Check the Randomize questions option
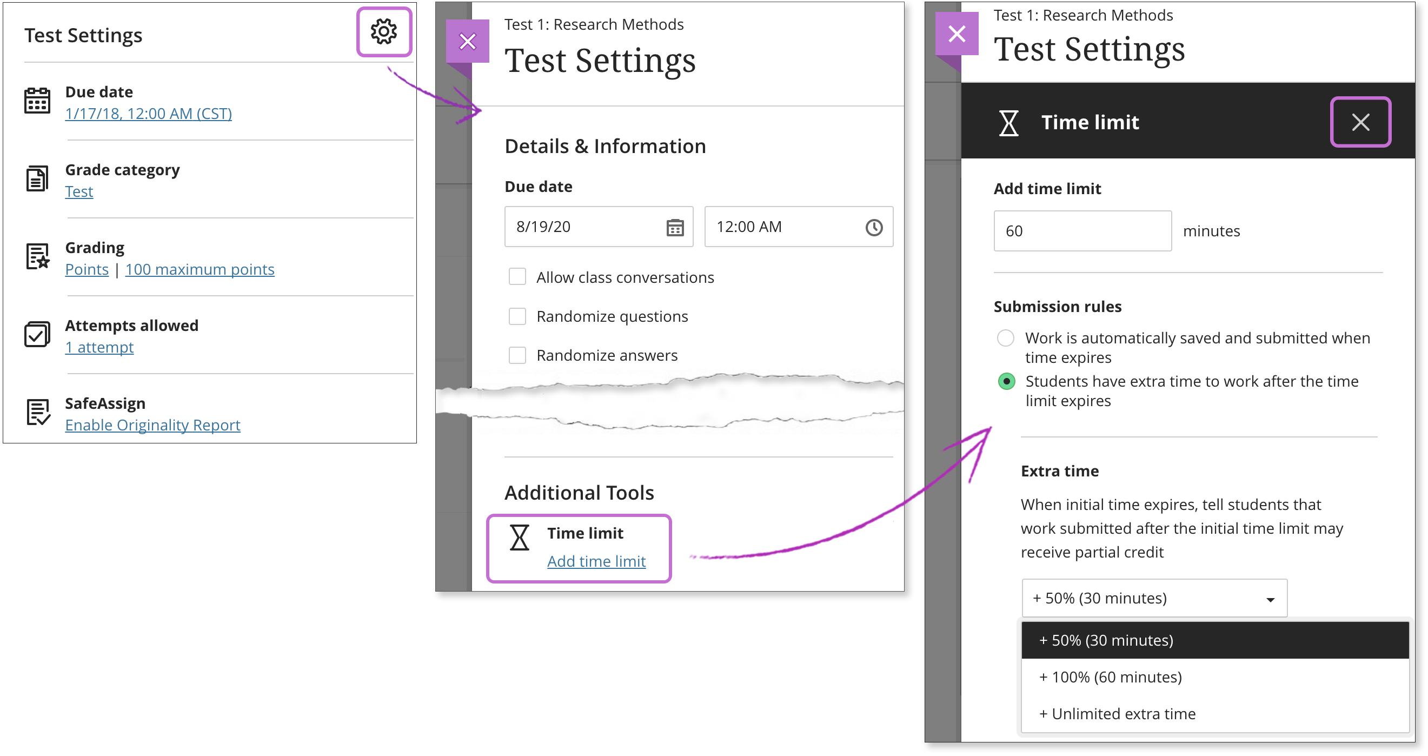This screenshot has height=756, width=1428. click(x=517, y=316)
